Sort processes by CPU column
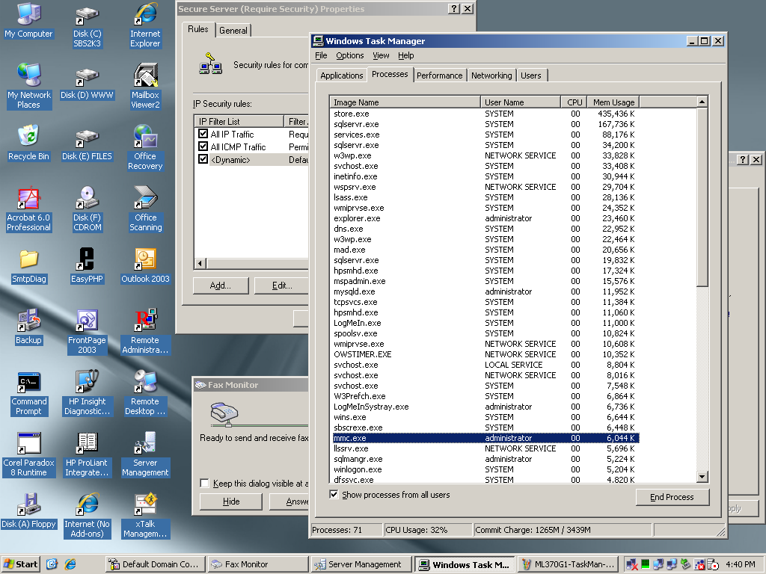The image size is (766, 574). point(574,102)
